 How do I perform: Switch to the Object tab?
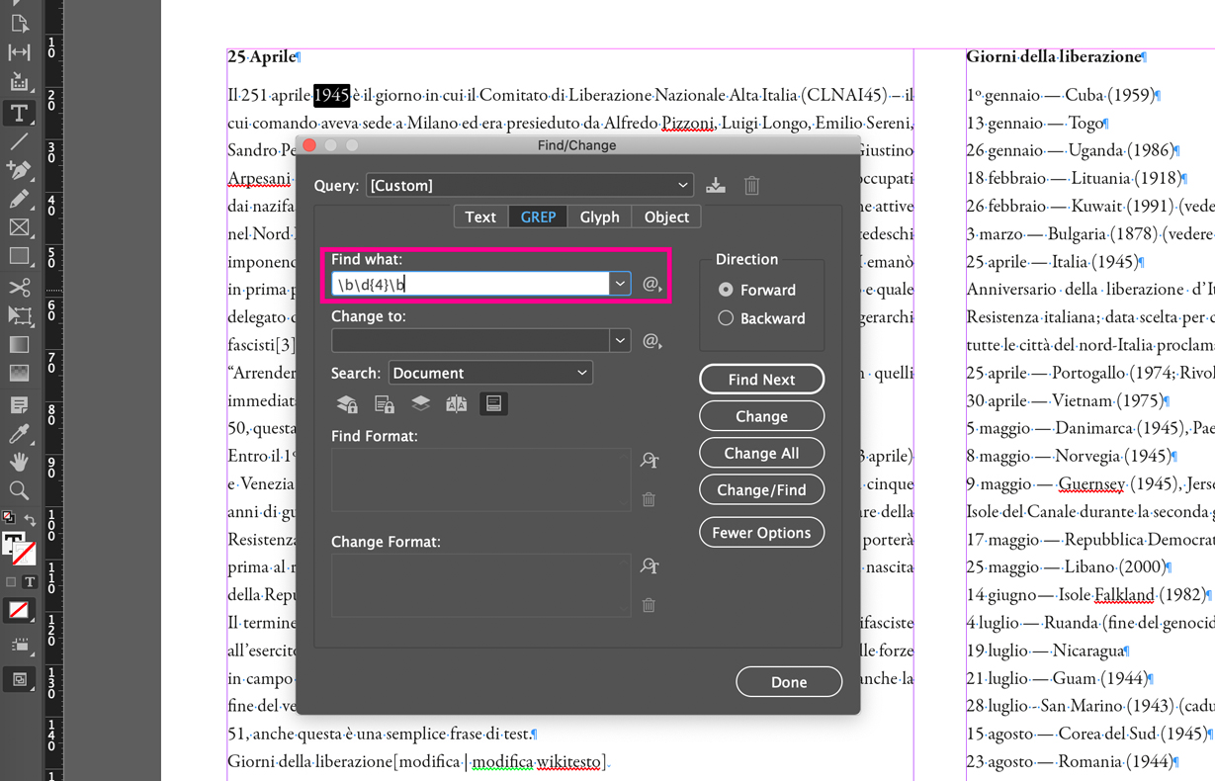click(665, 217)
